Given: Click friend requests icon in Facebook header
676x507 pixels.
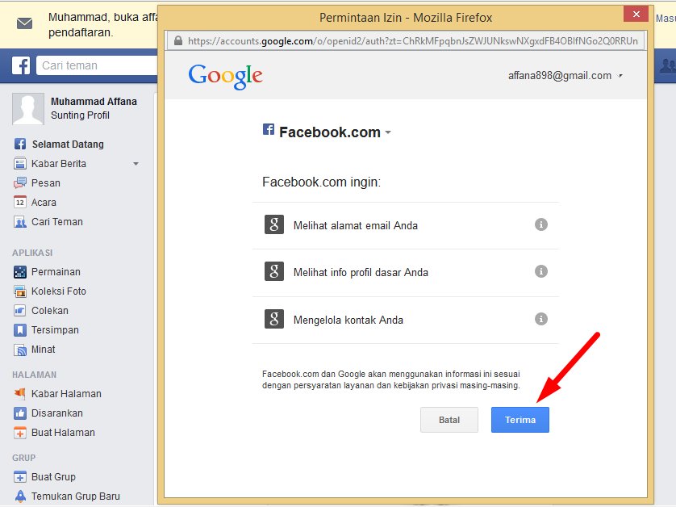Looking at the screenshot, I should click(x=668, y=66).
